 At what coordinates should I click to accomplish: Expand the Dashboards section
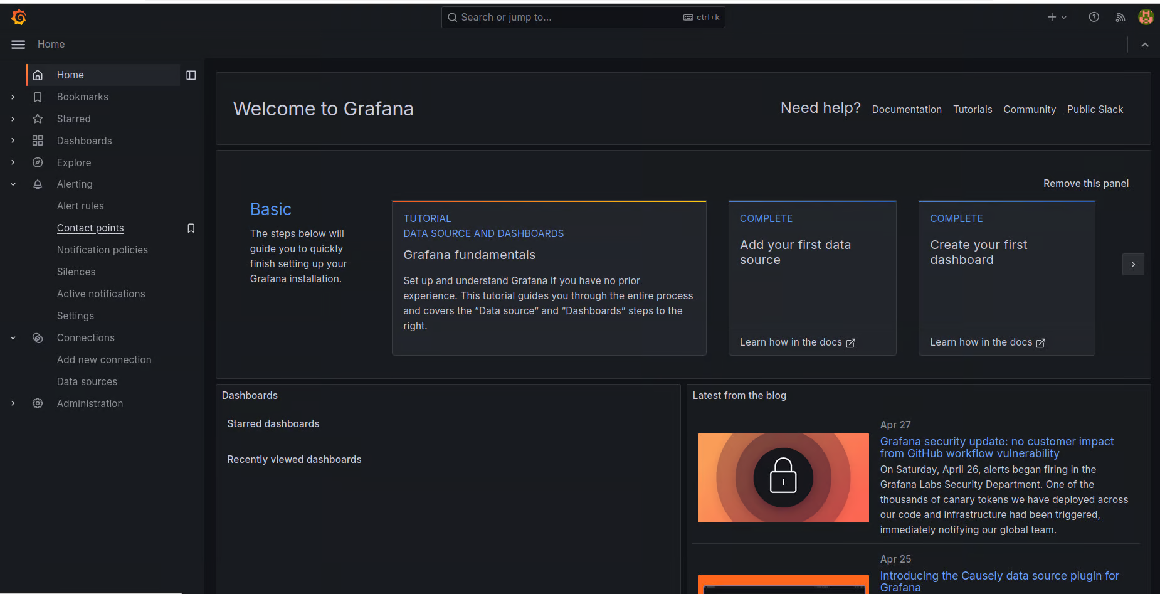click(13, 141)
